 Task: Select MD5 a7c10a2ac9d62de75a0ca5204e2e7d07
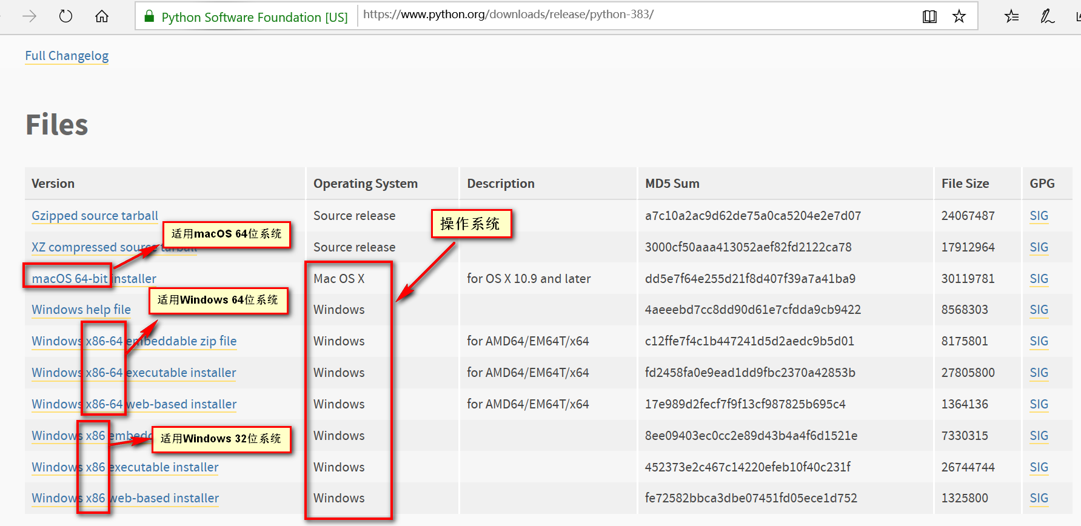753,216
